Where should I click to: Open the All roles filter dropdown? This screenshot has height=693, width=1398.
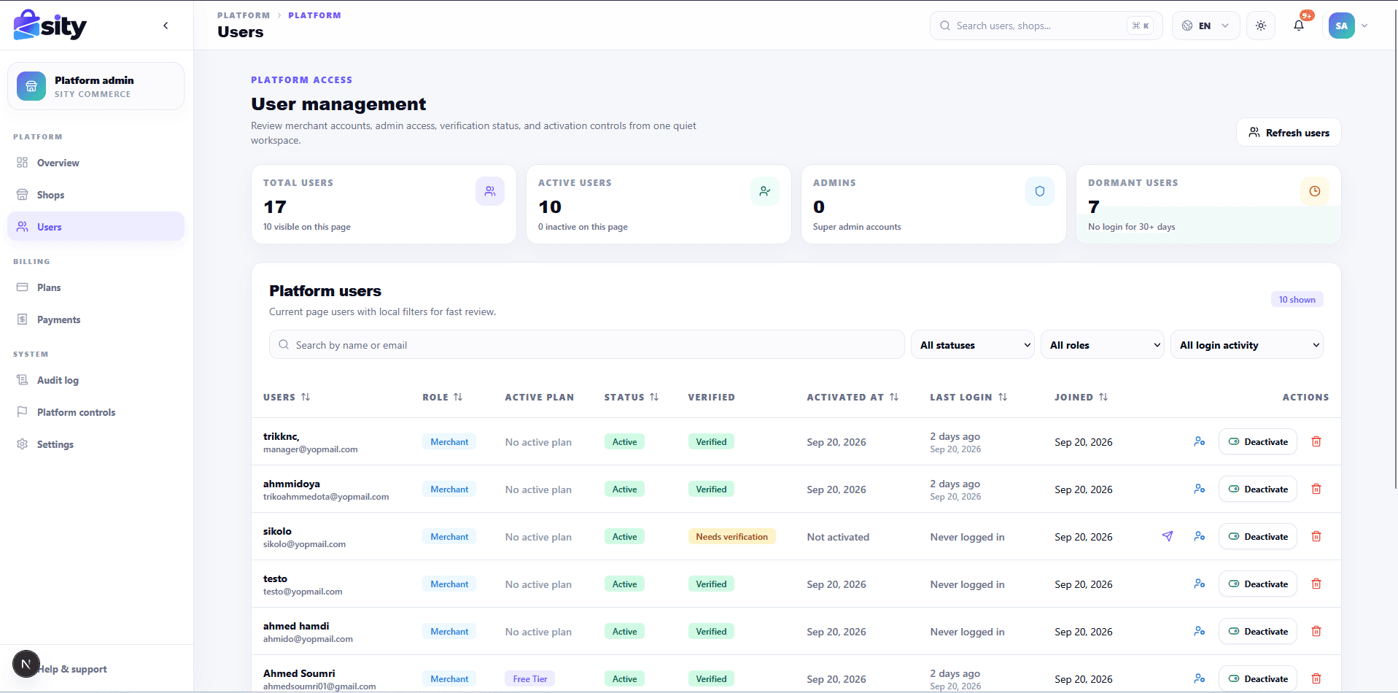point(1103,344)
